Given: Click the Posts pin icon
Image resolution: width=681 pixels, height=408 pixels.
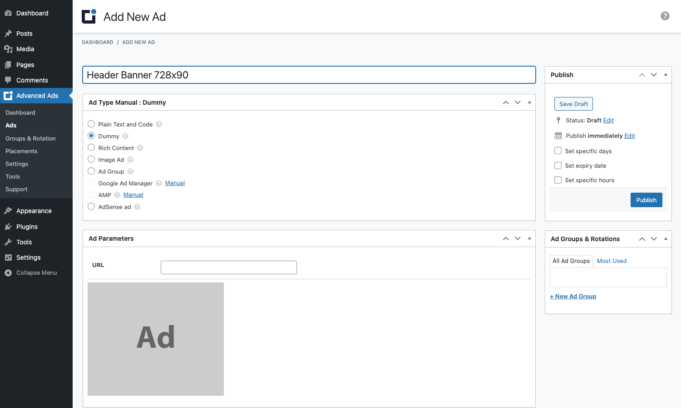Looking at the screenshot, I should click(8, 34).
